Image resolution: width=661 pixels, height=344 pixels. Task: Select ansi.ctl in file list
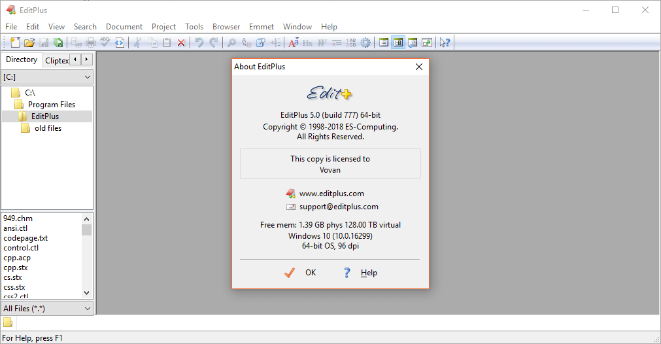[x=16, y=228]
